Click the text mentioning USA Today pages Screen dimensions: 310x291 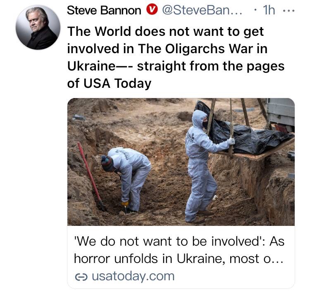[176, 75]
